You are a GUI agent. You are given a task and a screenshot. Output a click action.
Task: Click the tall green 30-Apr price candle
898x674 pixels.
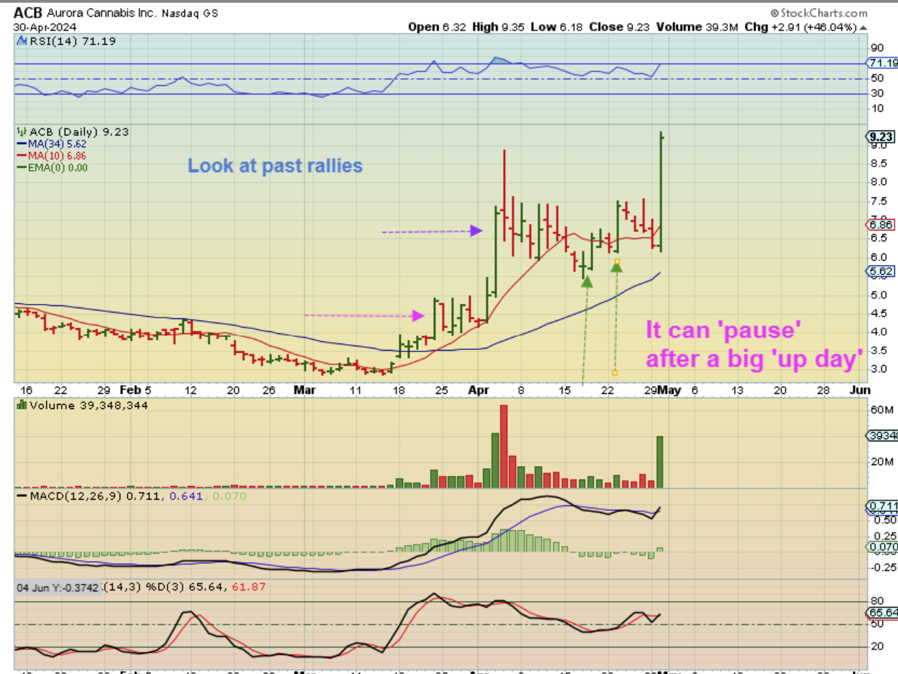(661, 192)
